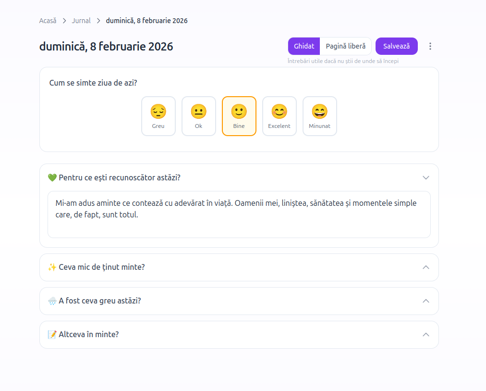Pick the Excelent mood option
Viewport: 486px width, 391px height.
pos(279,116)
